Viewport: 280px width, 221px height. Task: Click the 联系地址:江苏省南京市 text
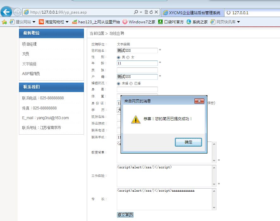click(41, 128)
